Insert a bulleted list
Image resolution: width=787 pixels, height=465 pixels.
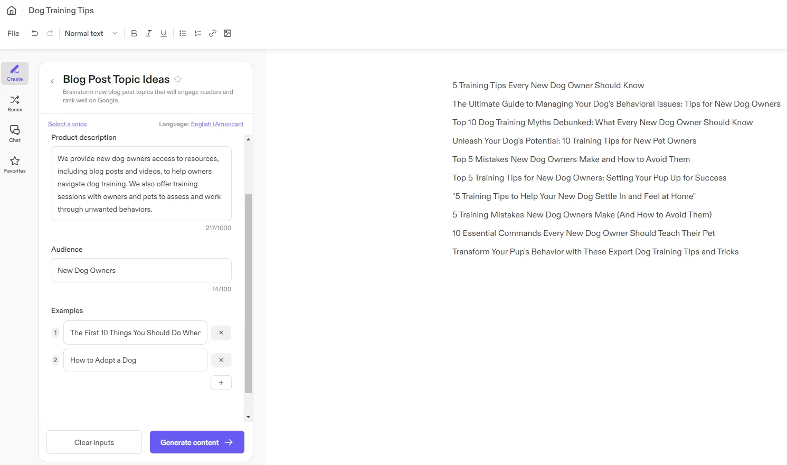pyautogui.click(x=183, y=33)
